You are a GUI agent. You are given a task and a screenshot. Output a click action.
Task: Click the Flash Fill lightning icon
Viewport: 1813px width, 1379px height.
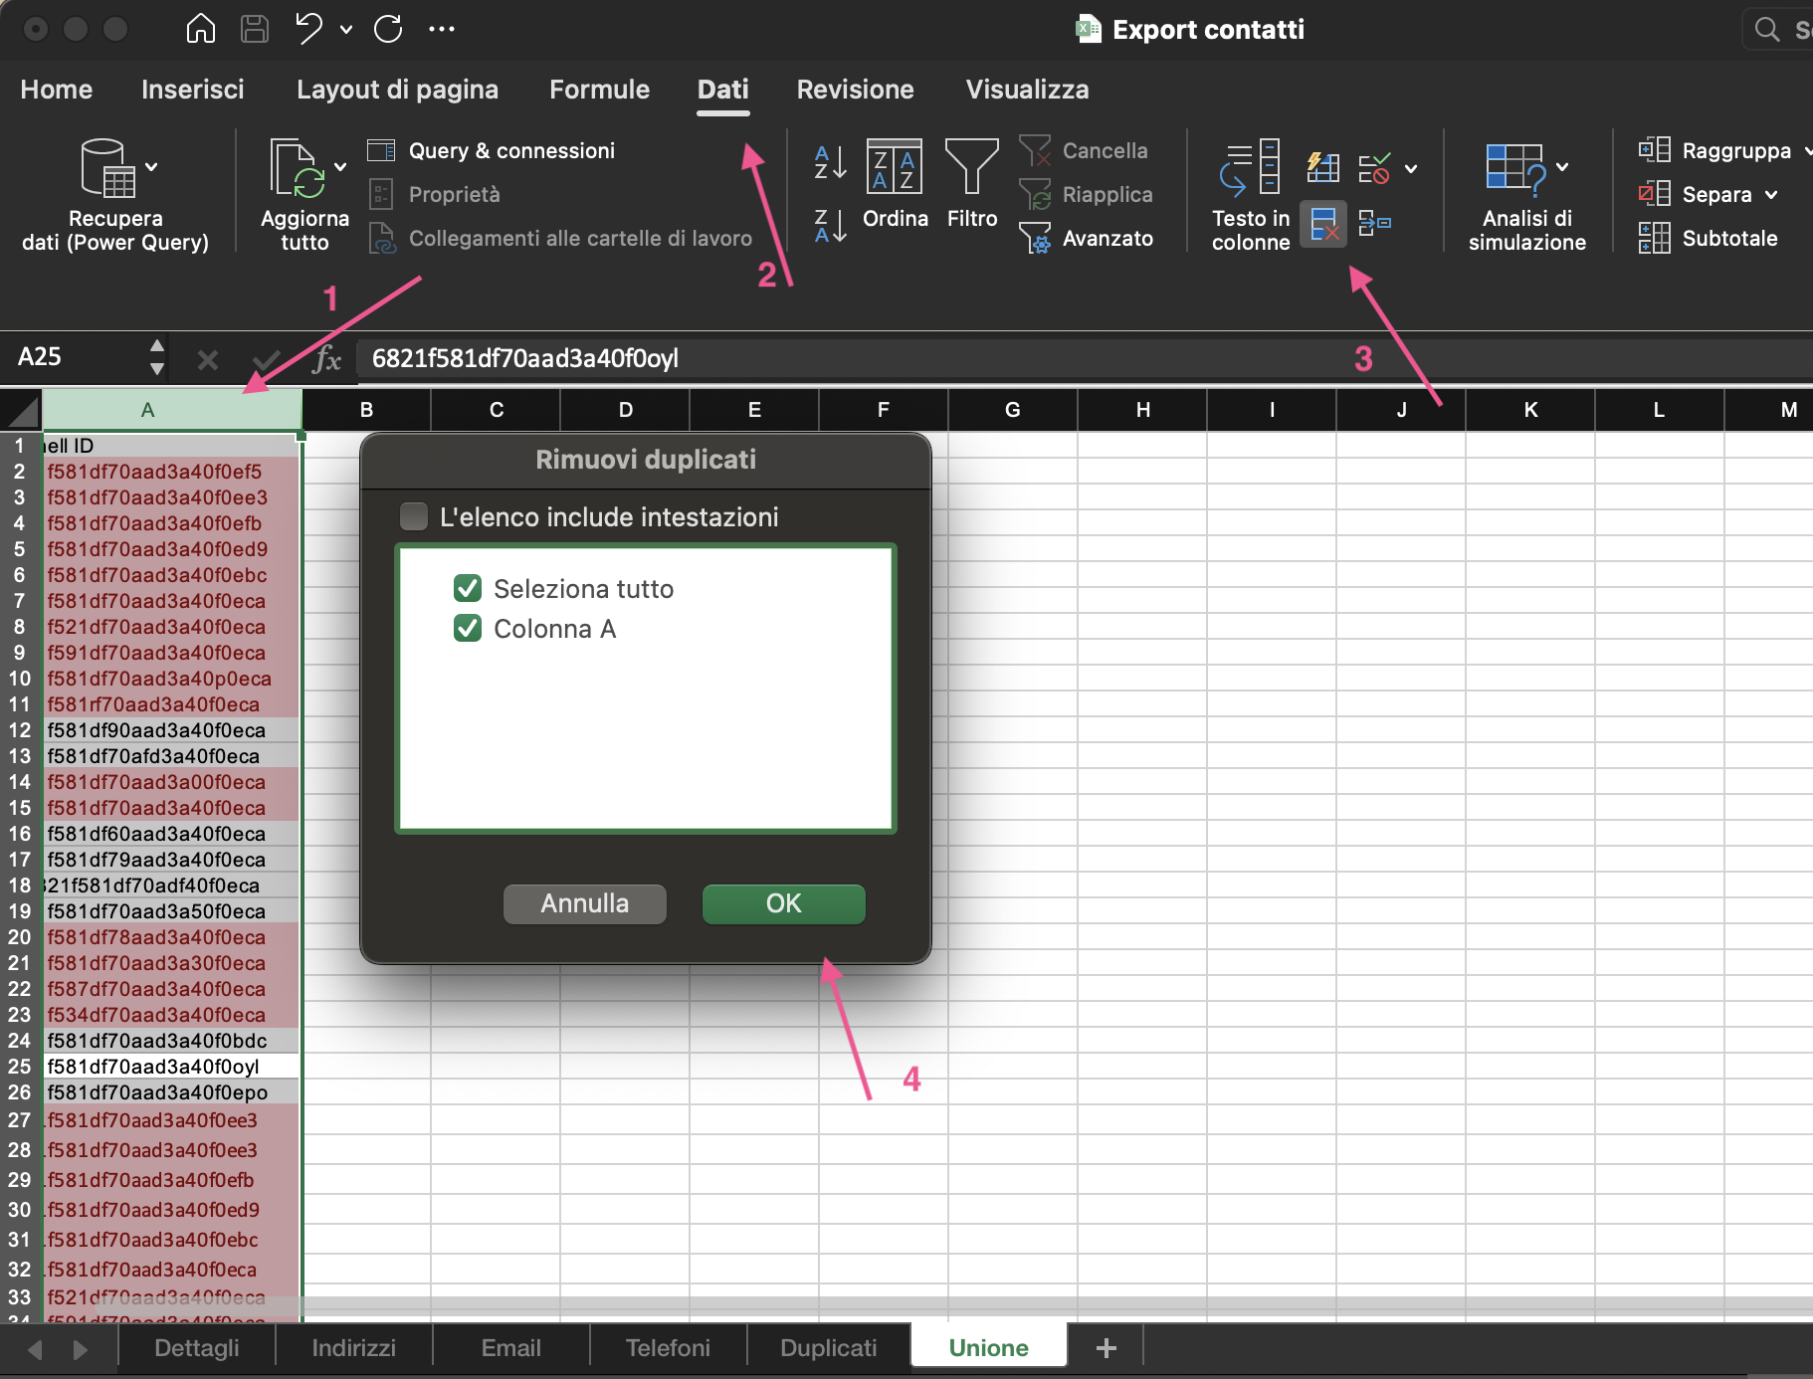coord(1323,167)
